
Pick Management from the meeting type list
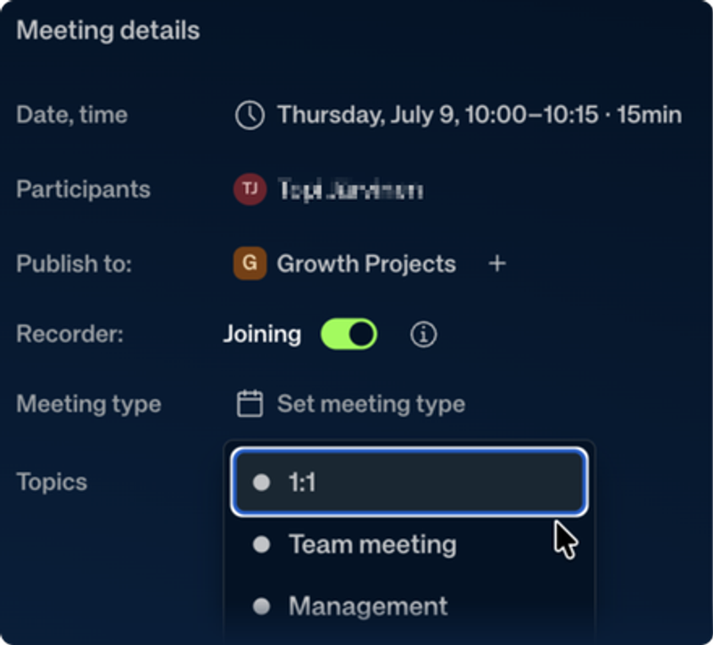click(409, 606)
